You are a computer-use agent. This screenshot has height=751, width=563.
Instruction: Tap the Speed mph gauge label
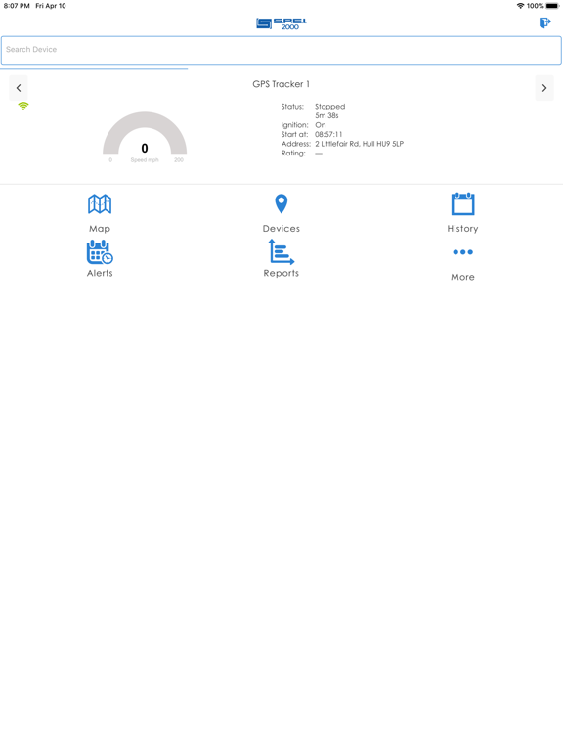[145, 160]
